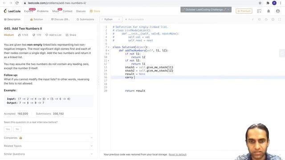Answer Yes to seen in interview
Viewport: 285px width, 160px height.
[x=8, y=129]
